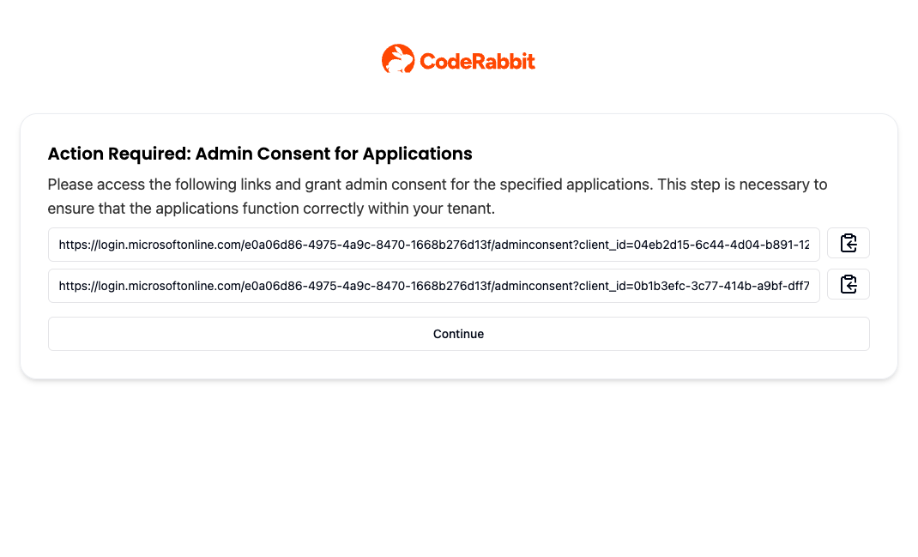Click the admin consent instructions paragraph

(438, 196)
